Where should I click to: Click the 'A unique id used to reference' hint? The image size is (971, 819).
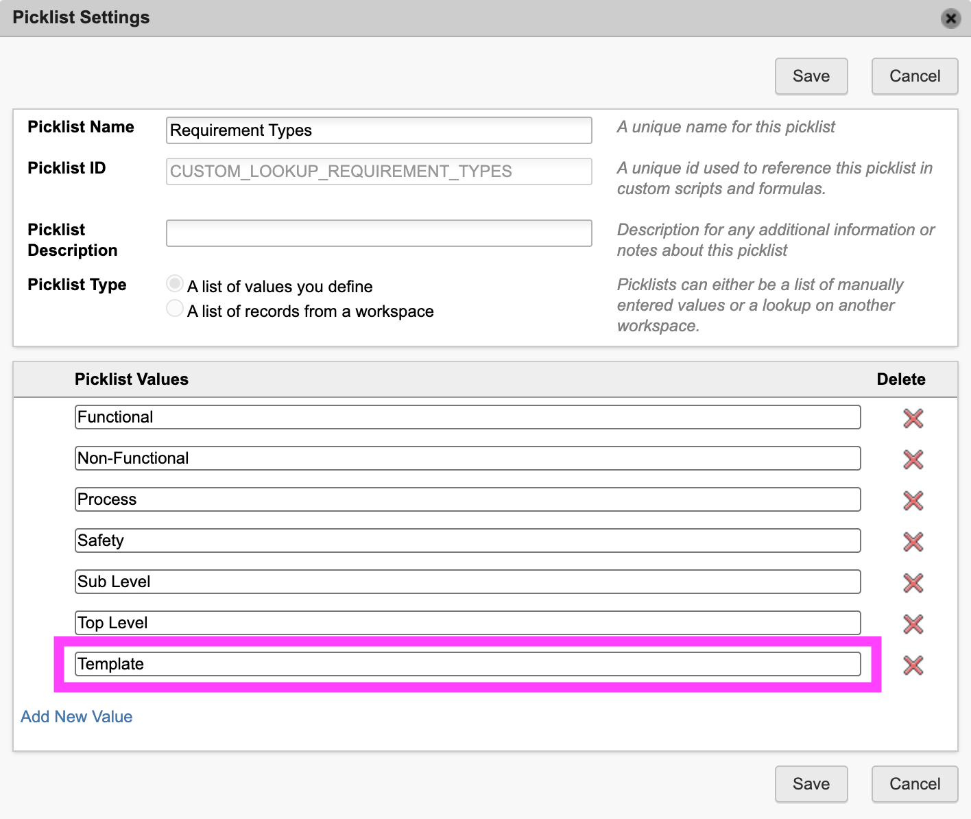(775, 178)
